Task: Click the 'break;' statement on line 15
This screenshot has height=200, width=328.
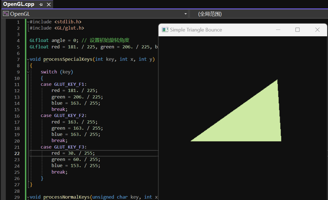Action: 59,109
